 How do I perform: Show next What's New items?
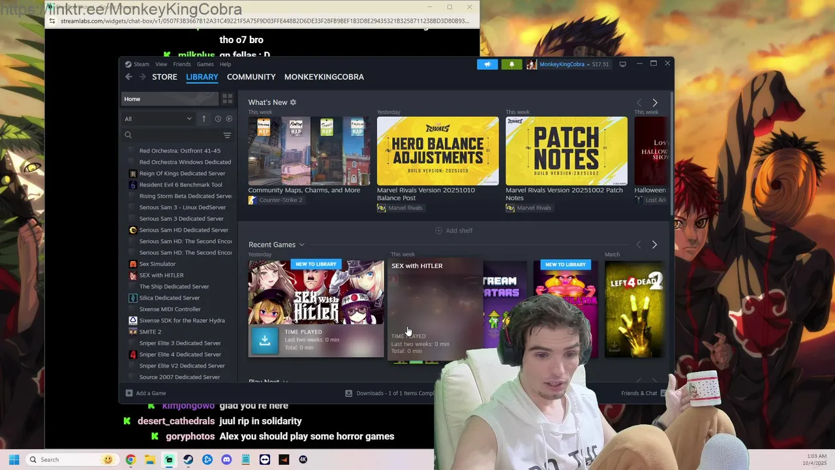655,102
